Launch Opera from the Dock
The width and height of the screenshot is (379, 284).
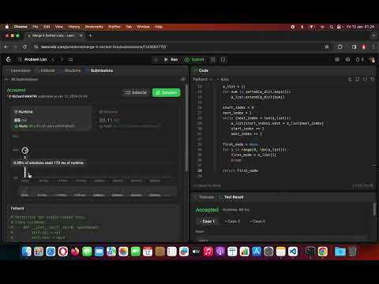tap(63, 252)
